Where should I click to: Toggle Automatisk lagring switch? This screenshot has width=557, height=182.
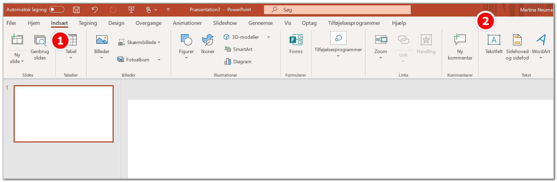click(x=57, y=10)
